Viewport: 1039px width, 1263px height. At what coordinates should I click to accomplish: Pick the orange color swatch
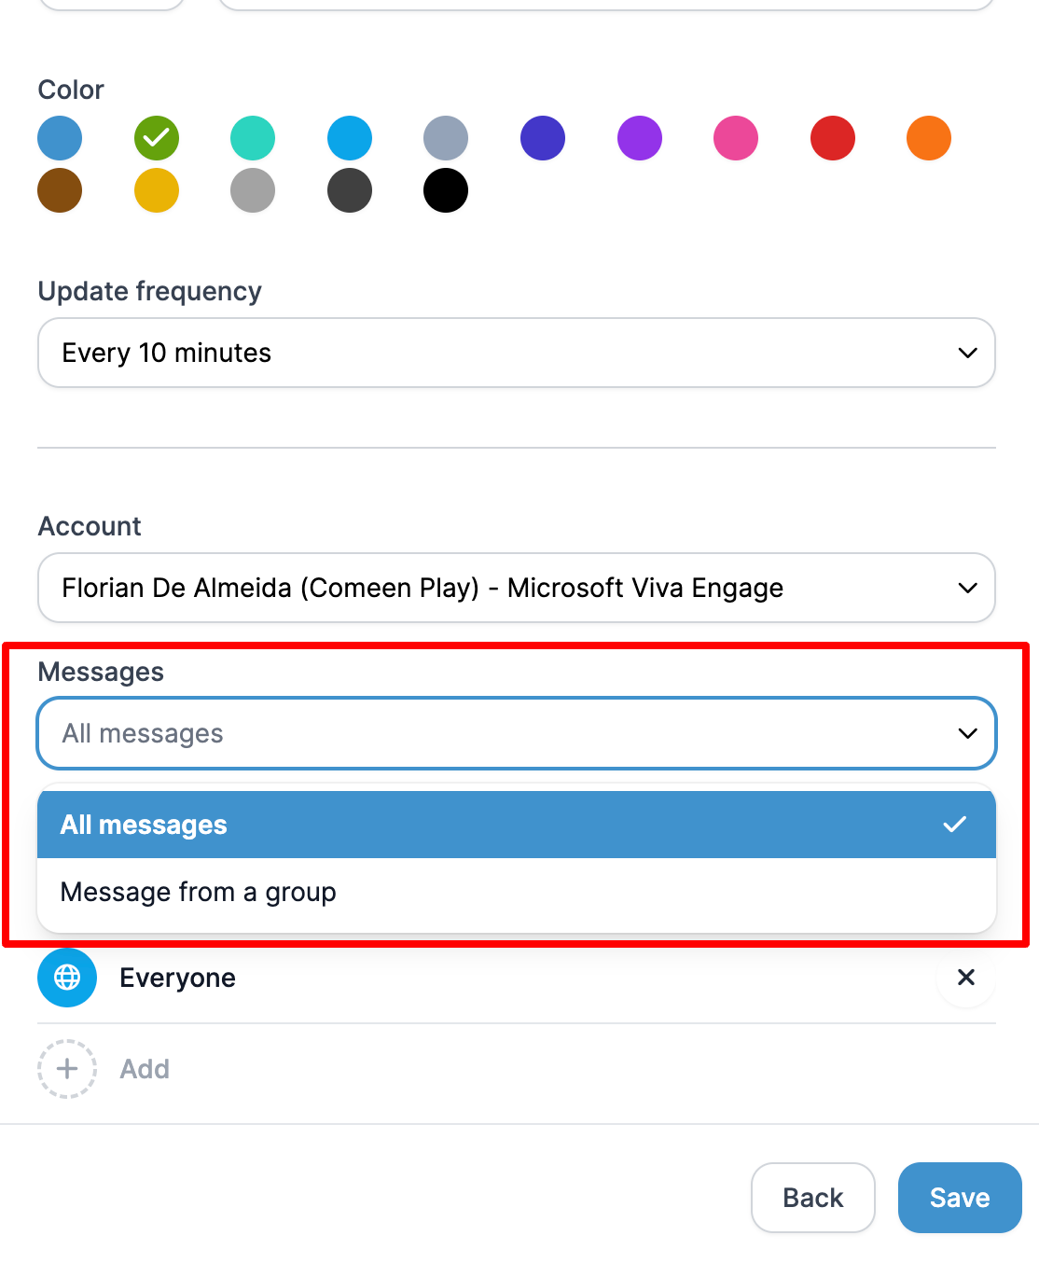pyautogui.click(x=929, y=138)
